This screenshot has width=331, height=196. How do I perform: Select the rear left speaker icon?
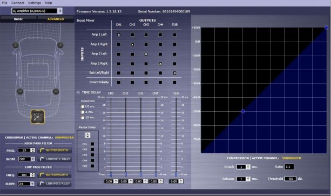tap(20, 91)
